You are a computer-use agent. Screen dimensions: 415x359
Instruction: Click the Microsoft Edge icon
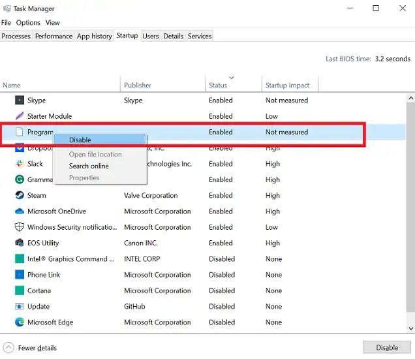(20, 322)
